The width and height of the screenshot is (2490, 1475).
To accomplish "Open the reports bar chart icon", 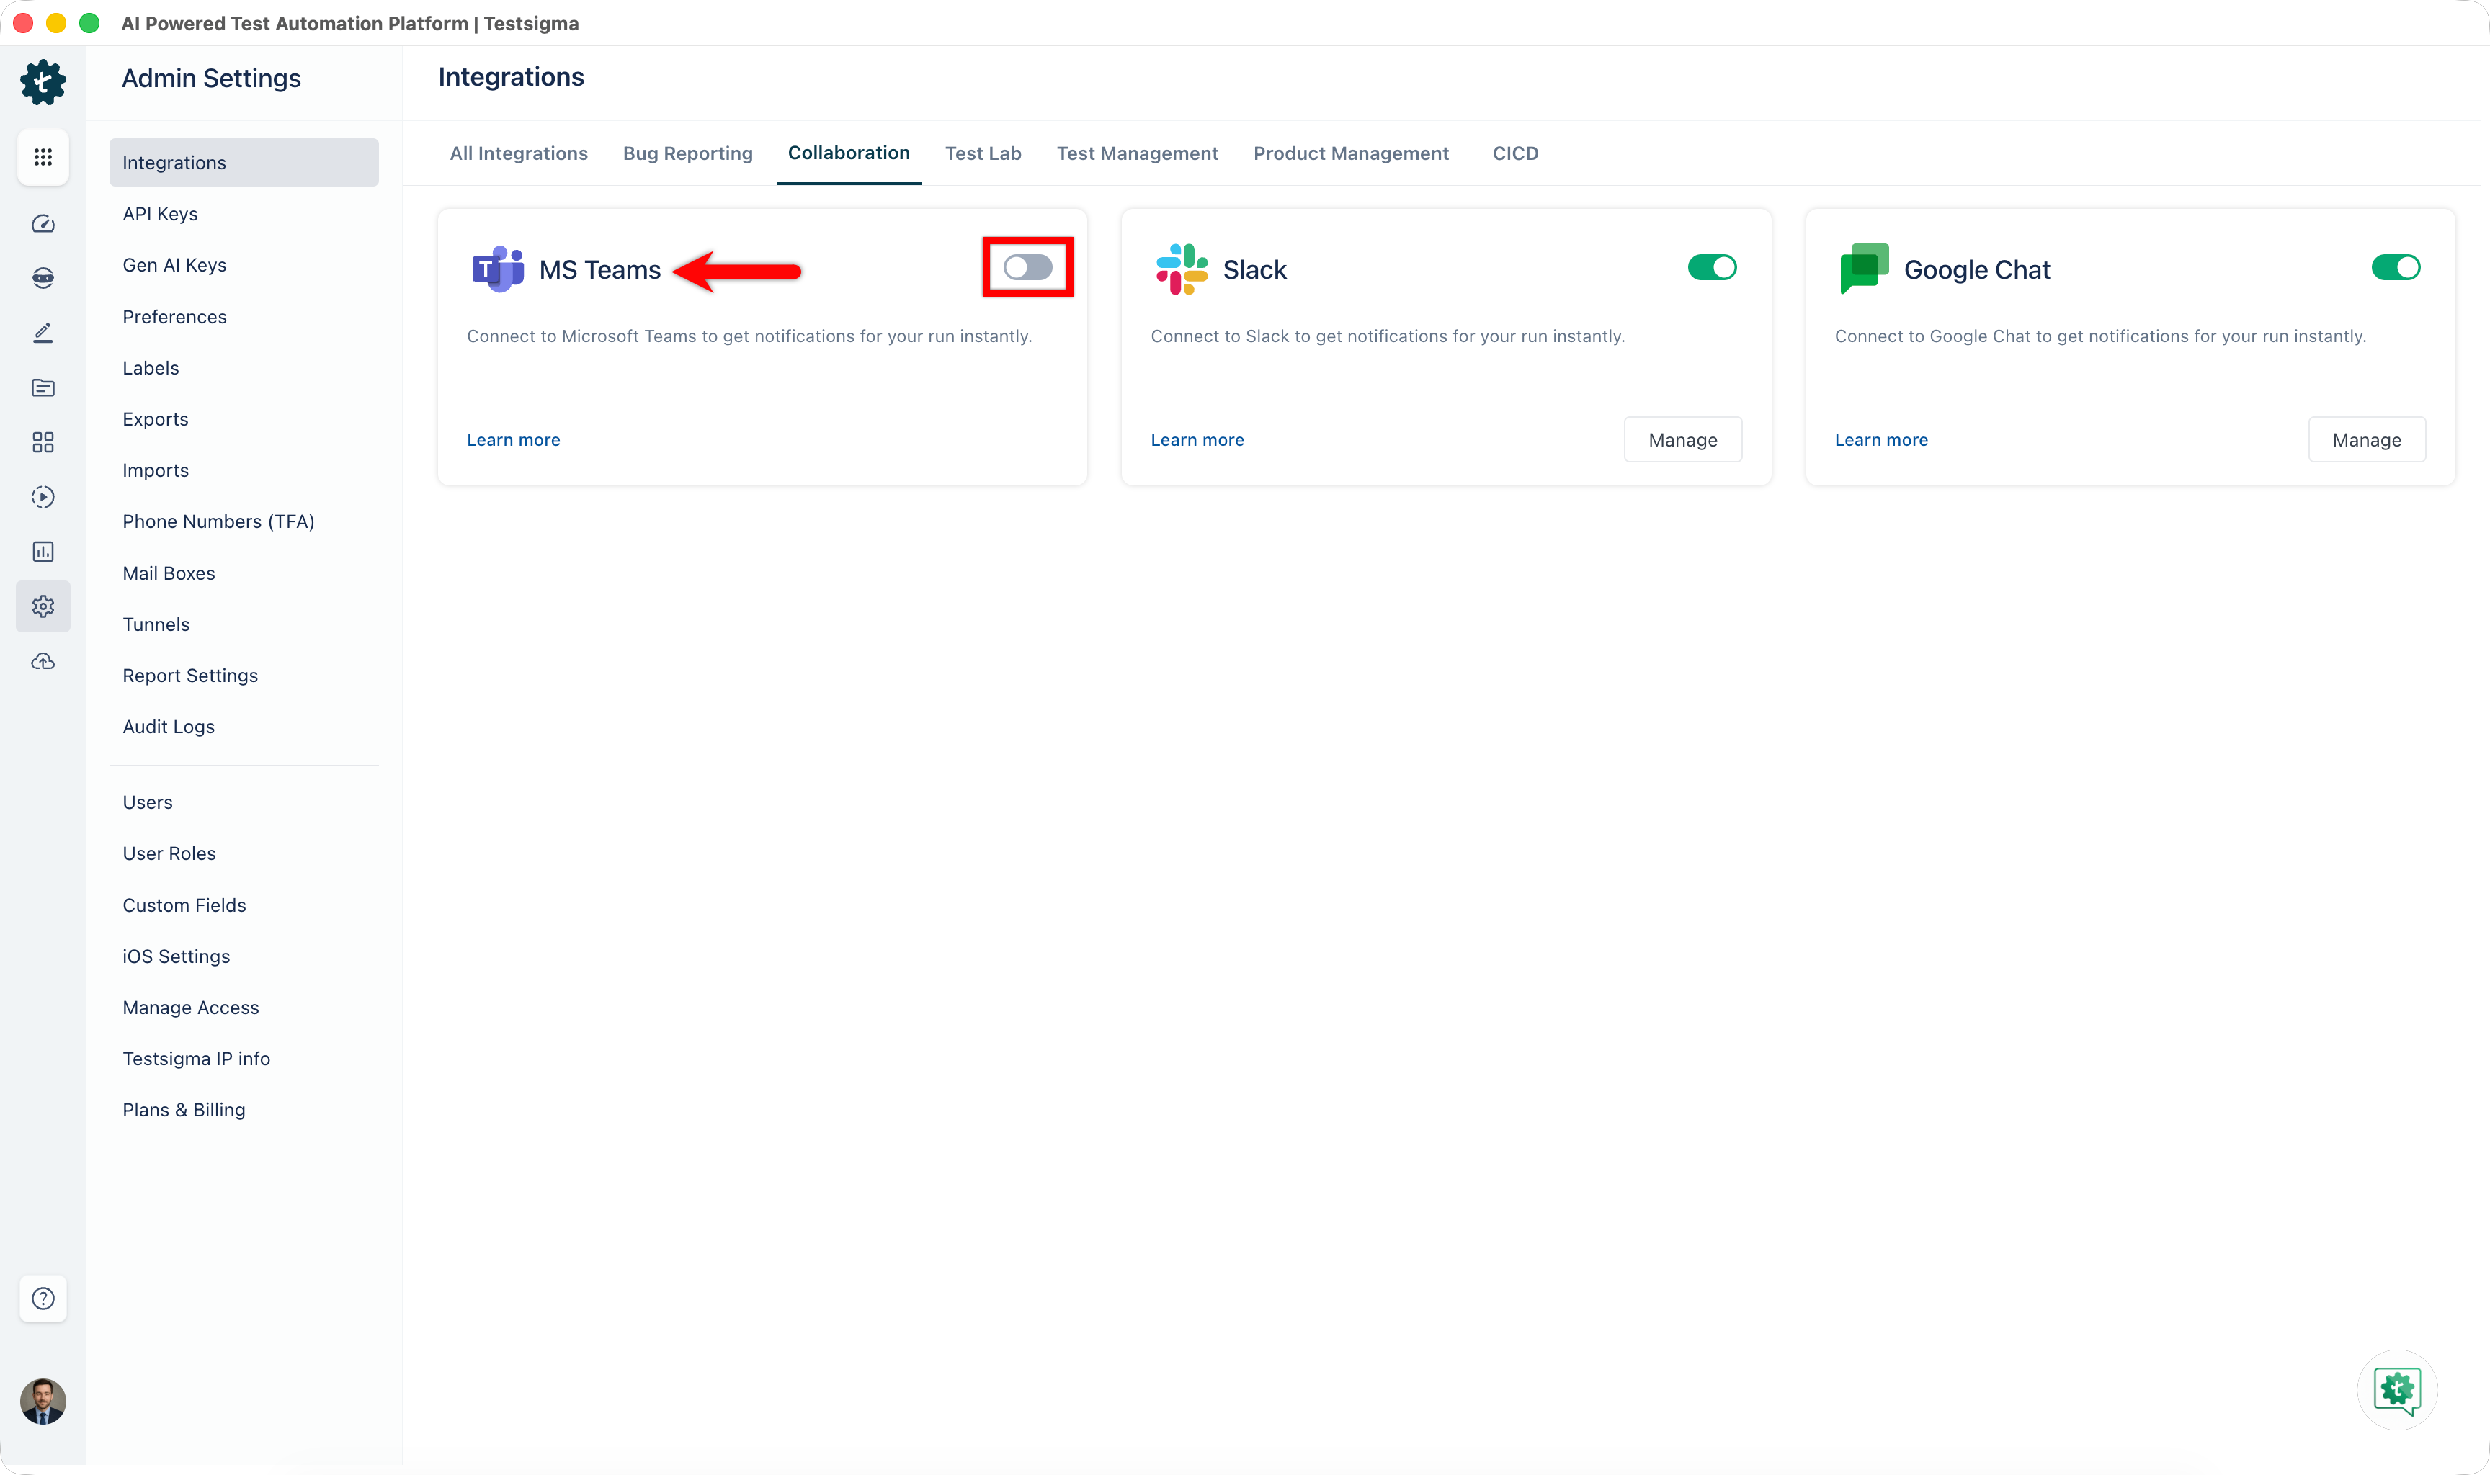I will (43, 552).
